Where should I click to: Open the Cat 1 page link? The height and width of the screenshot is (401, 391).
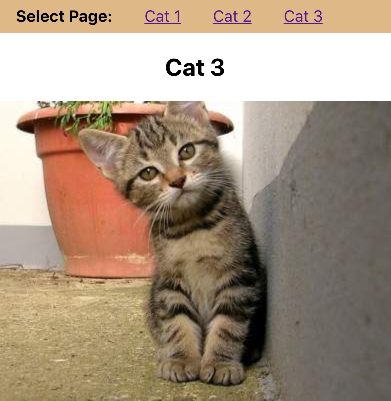[x=163, y=16]
